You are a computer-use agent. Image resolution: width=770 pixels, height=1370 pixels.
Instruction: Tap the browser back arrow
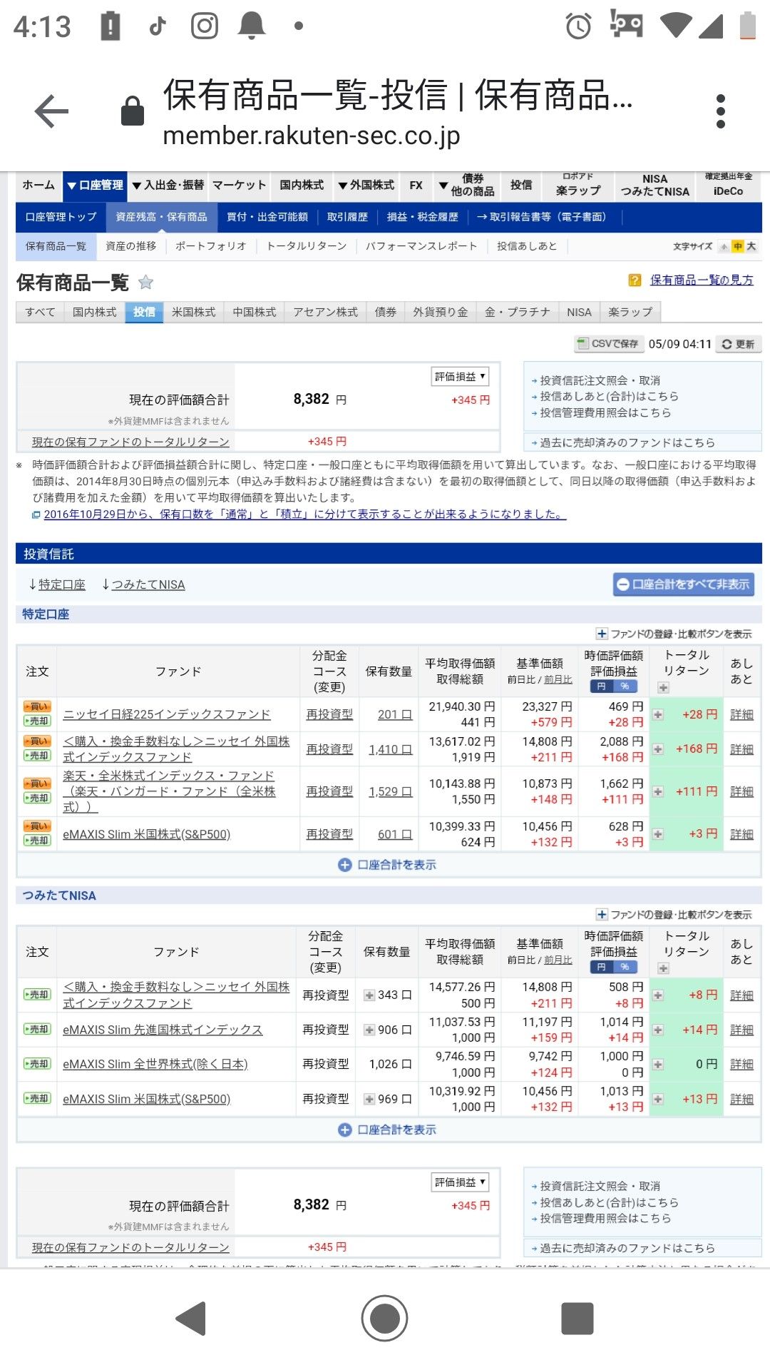[51, 111]
